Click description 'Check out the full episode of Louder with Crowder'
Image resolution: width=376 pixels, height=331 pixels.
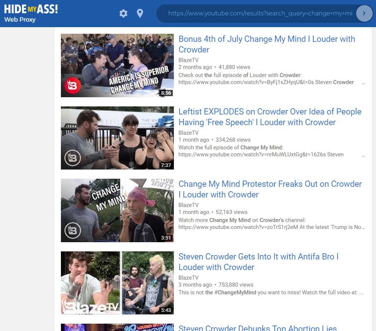(240, 75)
